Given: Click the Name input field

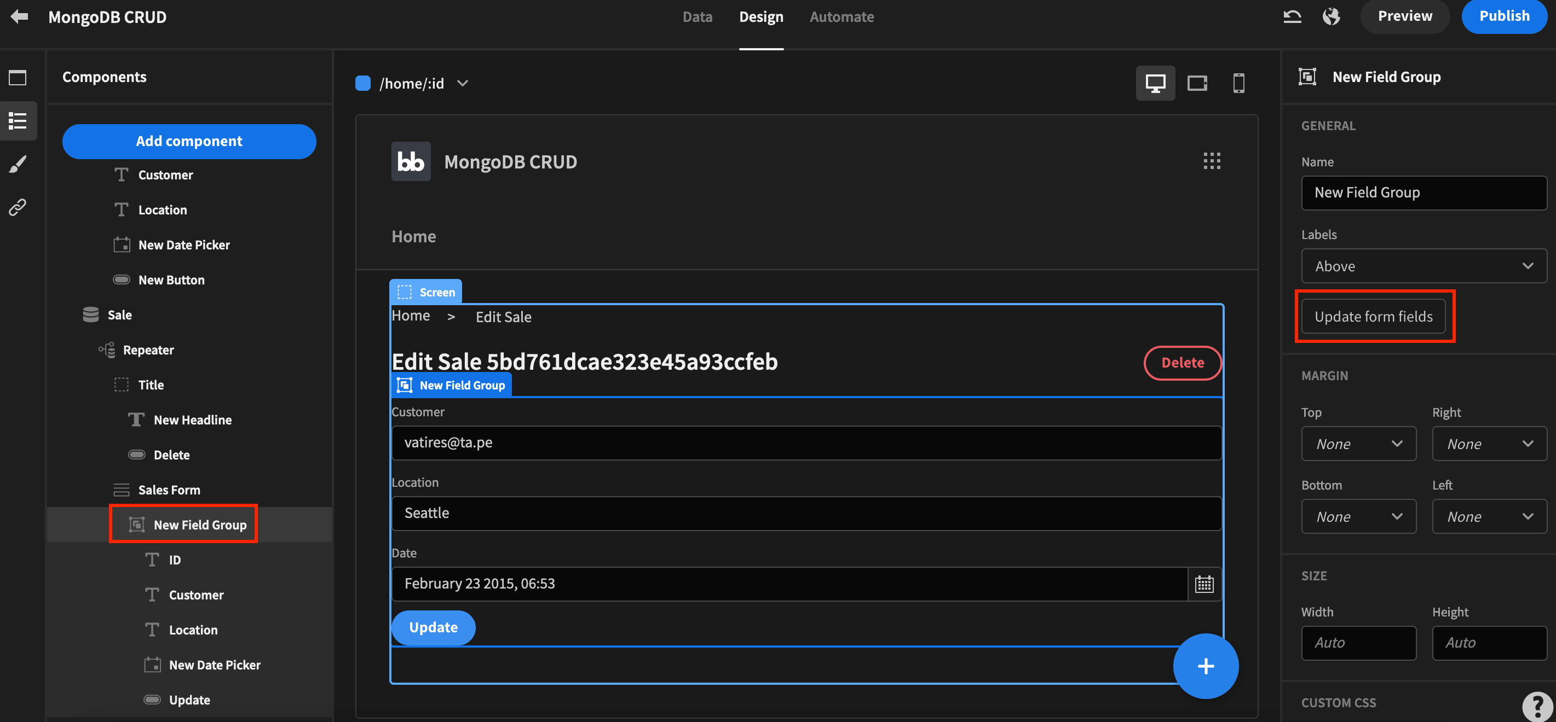Looking at the screenshot, I should (1424, 193).
